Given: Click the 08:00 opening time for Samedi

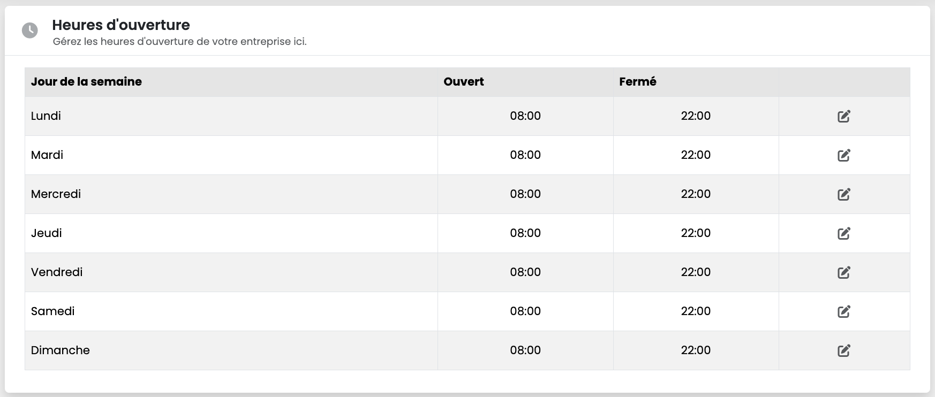Looking at the screenshot, I should (525, 311).
